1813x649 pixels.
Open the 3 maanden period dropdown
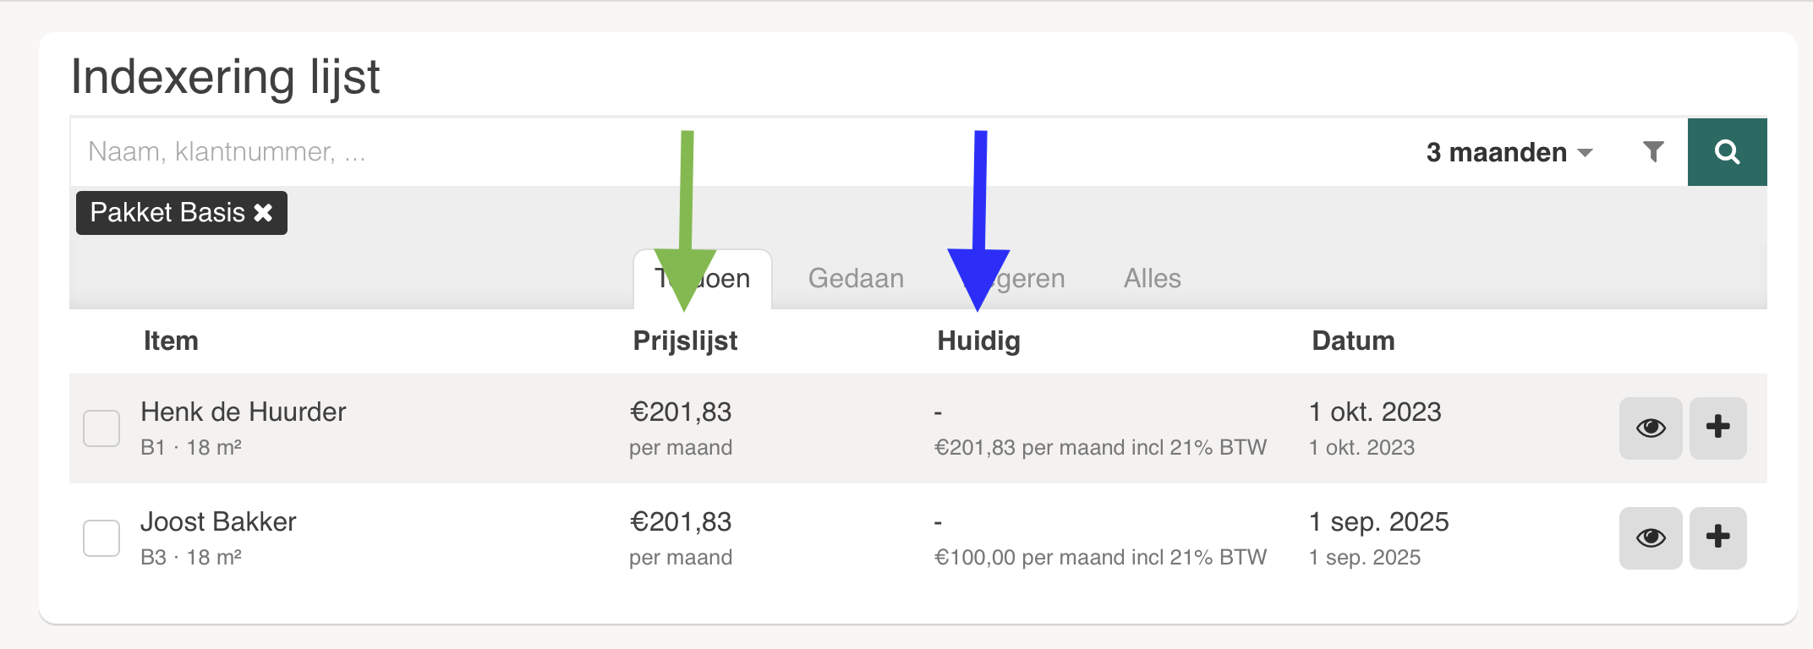(x=1509, y=152)
